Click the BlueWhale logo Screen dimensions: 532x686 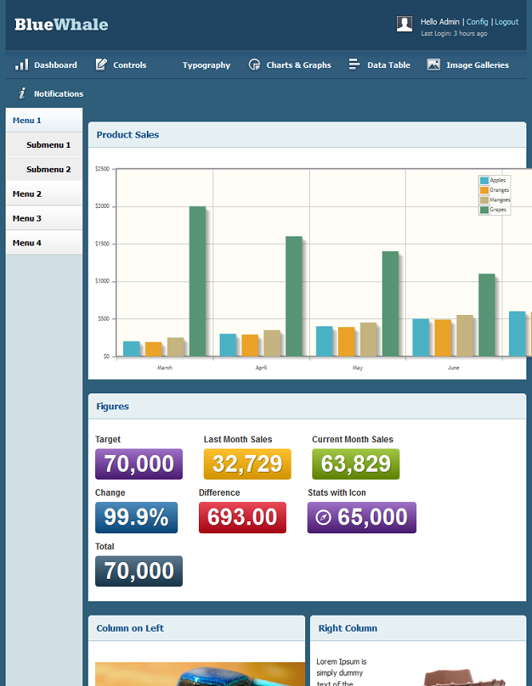(x=62, y=25)
